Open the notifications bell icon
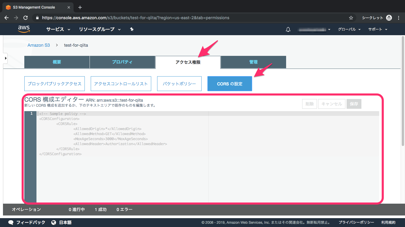The height and width of the screenshot is (227, 405). [288, 29]
